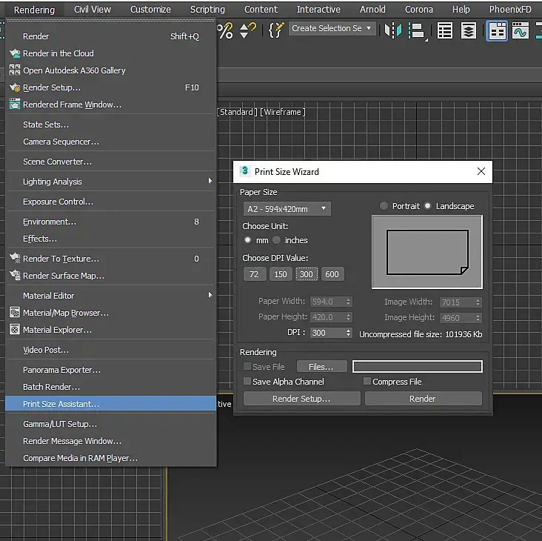Tick the Compress File checkbox

pos(367,382)
